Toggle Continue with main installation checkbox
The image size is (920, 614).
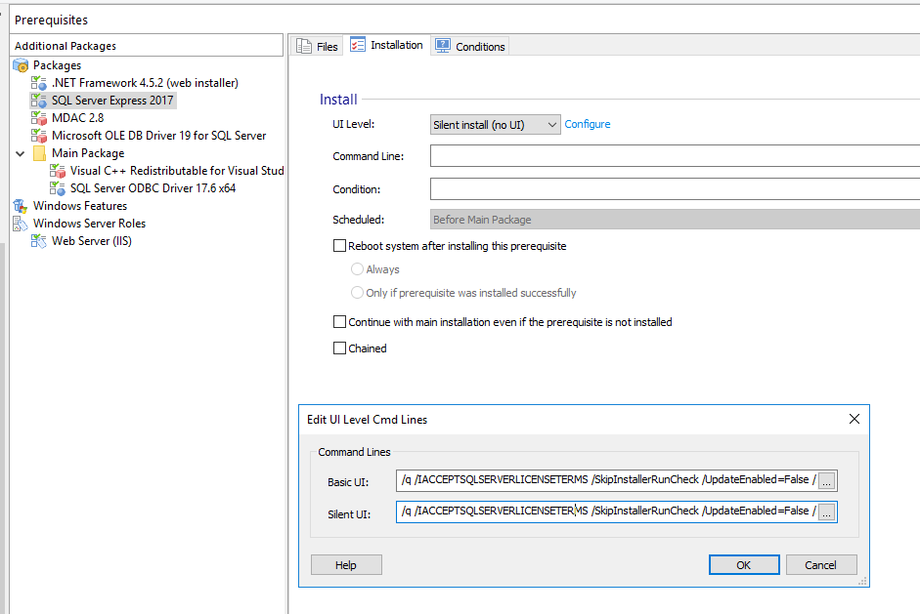(x=340, y=322)
